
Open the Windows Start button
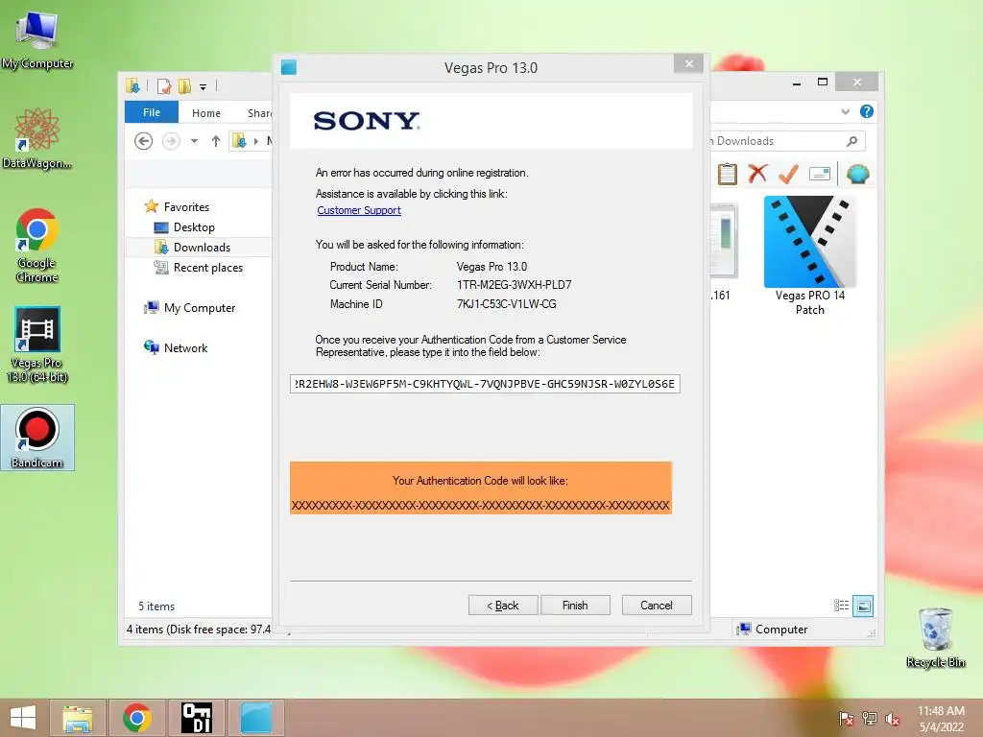23,718
